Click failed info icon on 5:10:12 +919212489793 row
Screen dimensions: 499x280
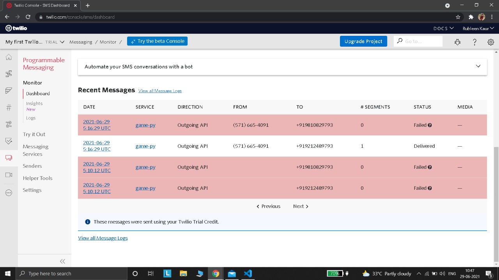tap(430, 188)
